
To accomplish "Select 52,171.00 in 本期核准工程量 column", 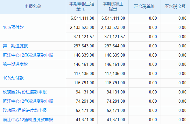I will pos(116,110).
